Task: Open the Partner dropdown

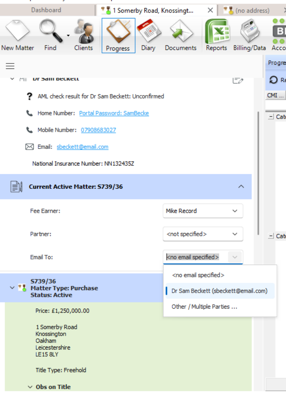Action: (203, 234)
